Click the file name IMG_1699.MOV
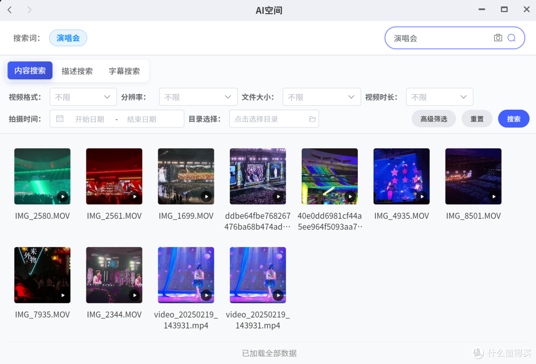Image resolution: width=536 pixels, height=364 pixels. click(x=186, y=216)
